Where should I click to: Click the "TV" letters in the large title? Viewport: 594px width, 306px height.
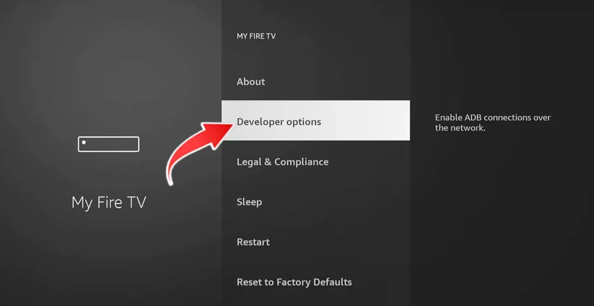(x=137, y=203)
